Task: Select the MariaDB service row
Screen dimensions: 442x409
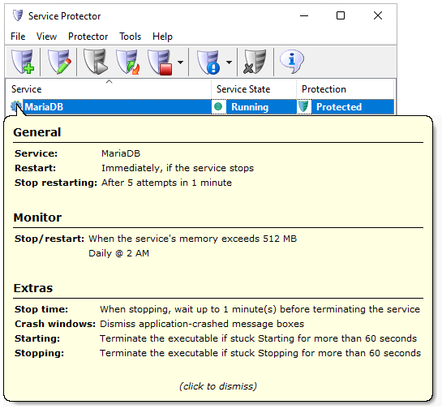Action: tap(200, 107)
